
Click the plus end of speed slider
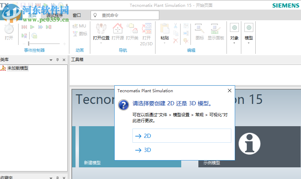click(65, 44)
